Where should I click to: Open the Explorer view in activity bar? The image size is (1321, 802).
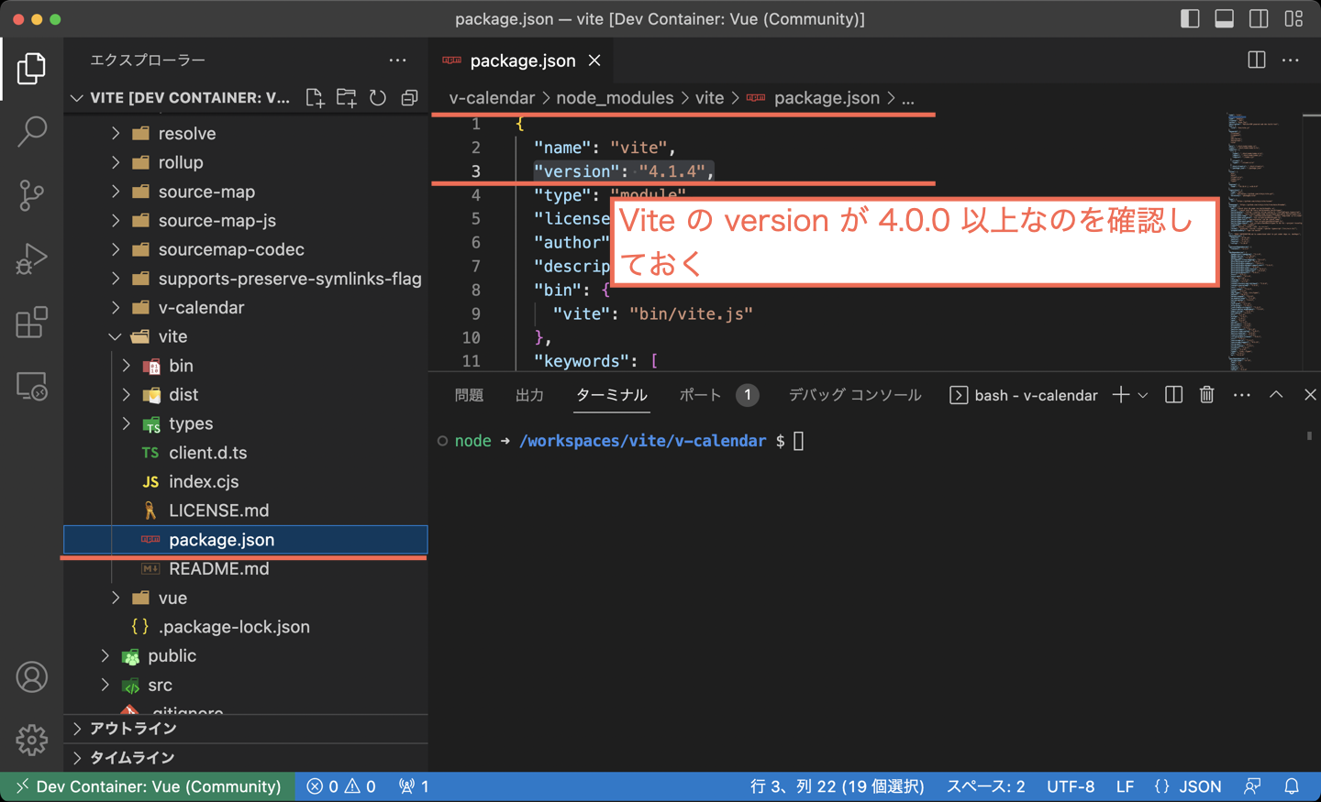[31, 69]
